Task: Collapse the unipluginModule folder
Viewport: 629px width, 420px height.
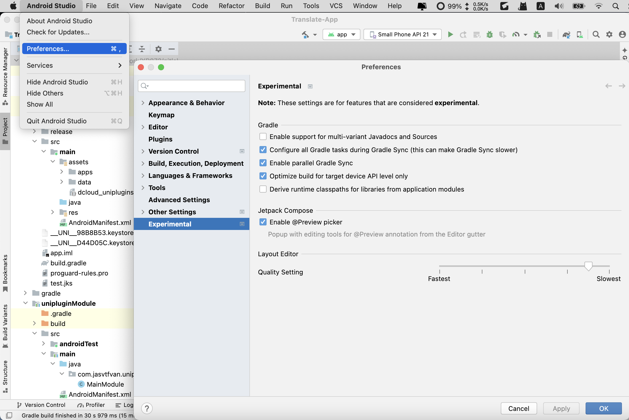Action: pyautogui.click(x=25, y=303)
